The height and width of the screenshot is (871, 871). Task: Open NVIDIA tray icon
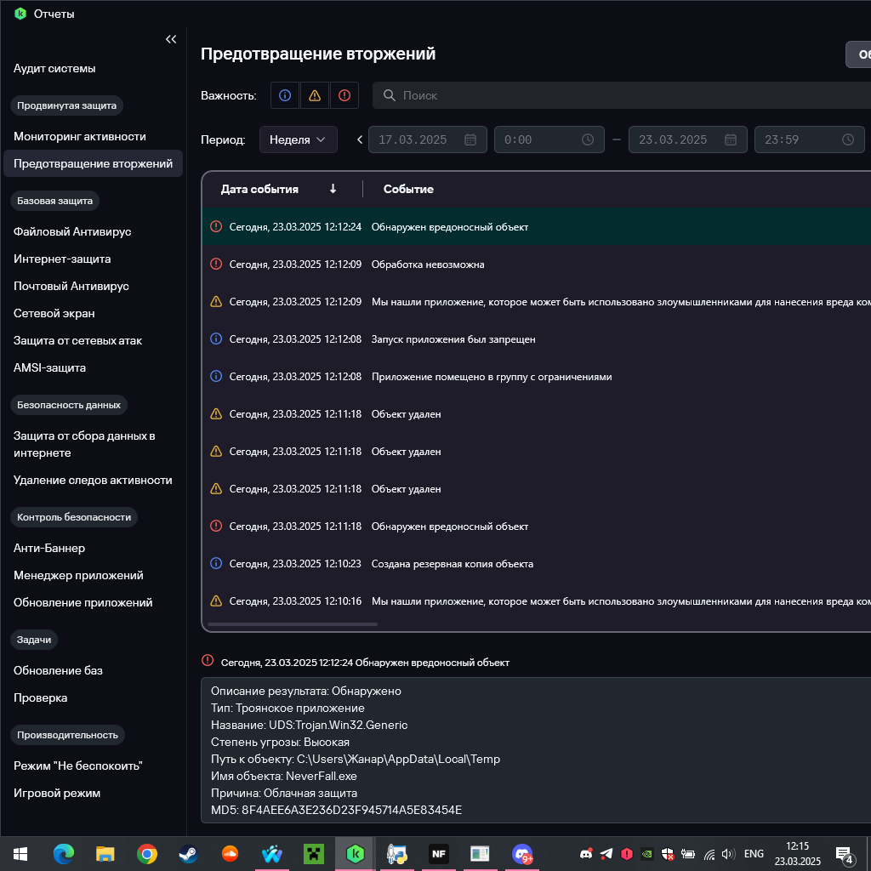tap(647, 854)
